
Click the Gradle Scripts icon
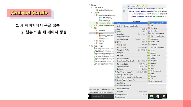point(92,46)
